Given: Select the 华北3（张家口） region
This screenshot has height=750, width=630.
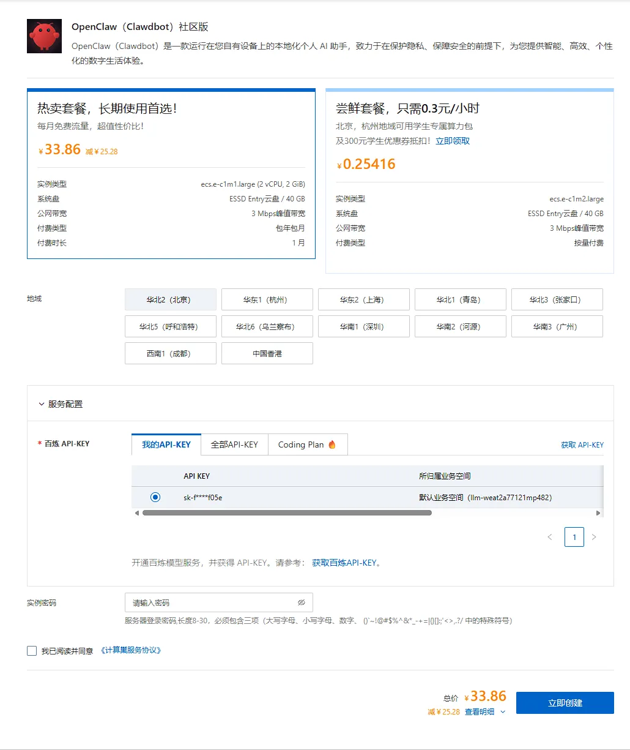Looking at the screenshot, I should point(557,300).
